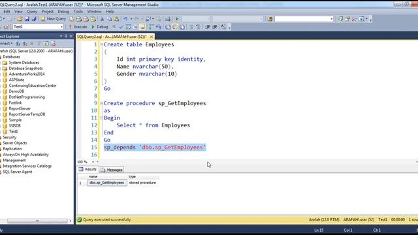The image size is (418, 235).
Task: Open the Project menu
Action: click(x=48, y=12)
